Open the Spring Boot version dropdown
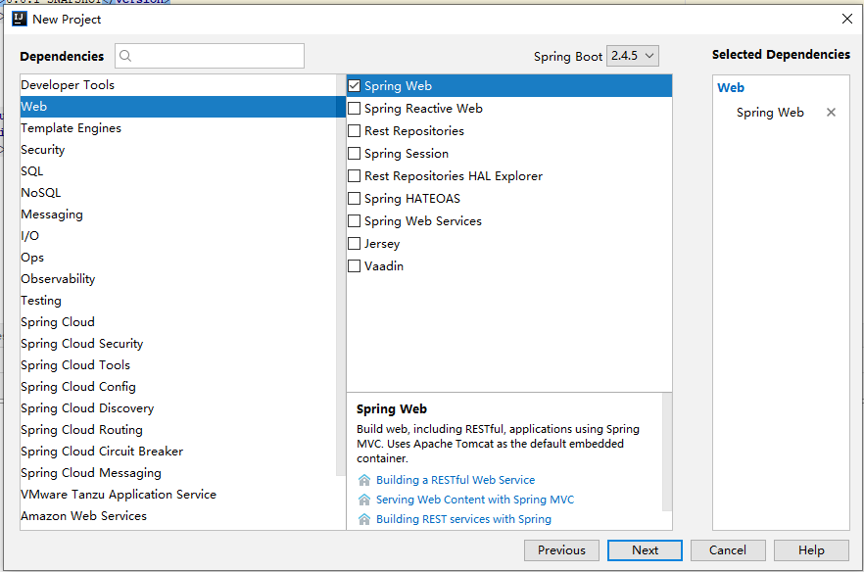864x572 pixels. pos(633,56)
